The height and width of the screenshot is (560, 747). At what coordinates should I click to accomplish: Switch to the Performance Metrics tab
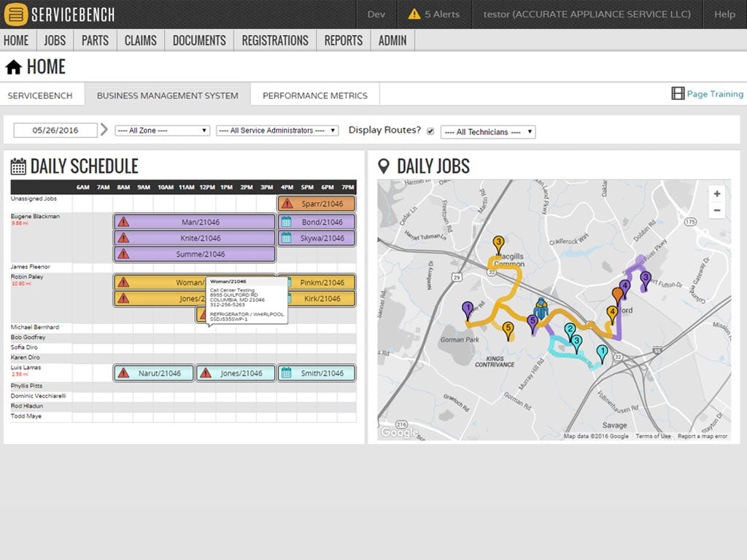click(x=315, y=96)
